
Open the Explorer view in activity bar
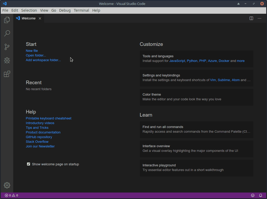pyautogui.click(x=7, y=20)
